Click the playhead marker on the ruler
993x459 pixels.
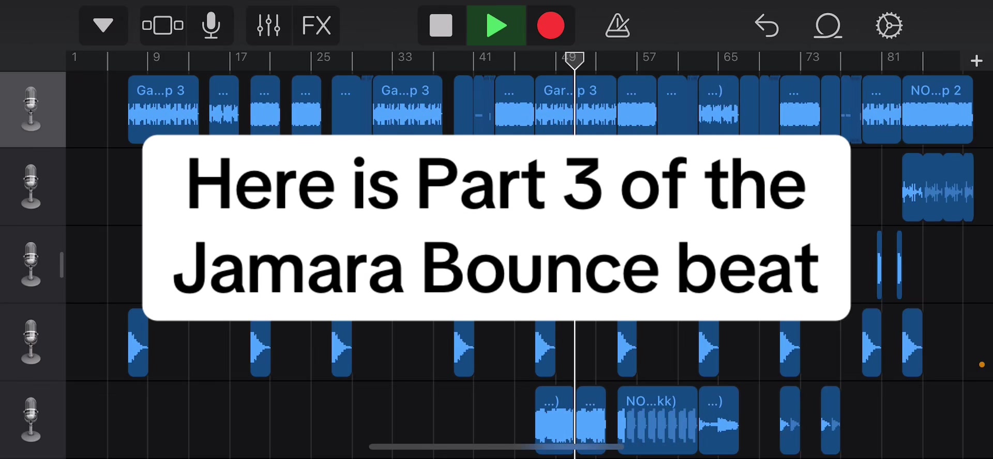pos(575,60)
